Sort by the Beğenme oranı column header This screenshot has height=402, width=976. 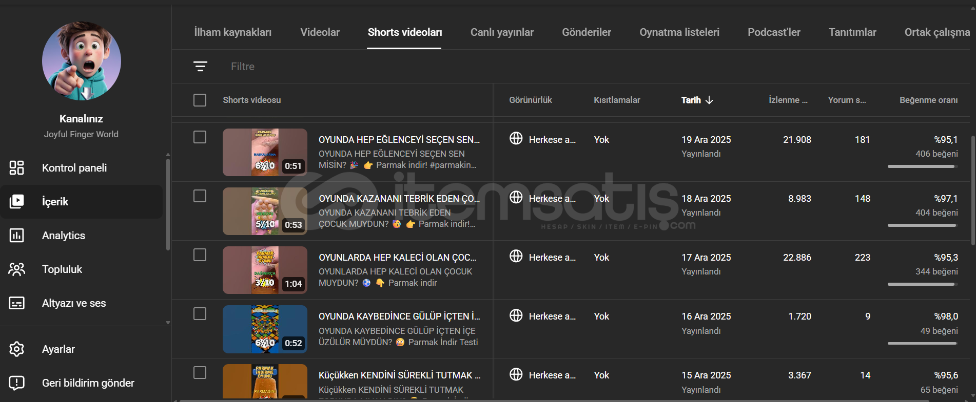pos(928,100)
